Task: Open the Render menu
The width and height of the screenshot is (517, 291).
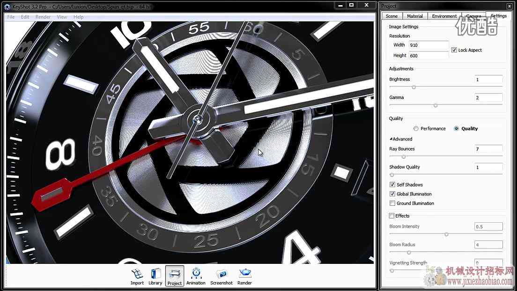Action: pos(43,17)
